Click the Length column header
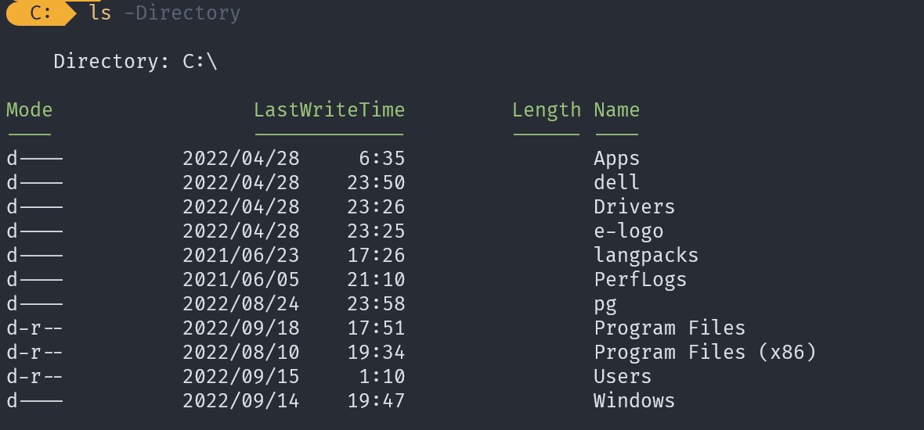 [x=547, y=110]
